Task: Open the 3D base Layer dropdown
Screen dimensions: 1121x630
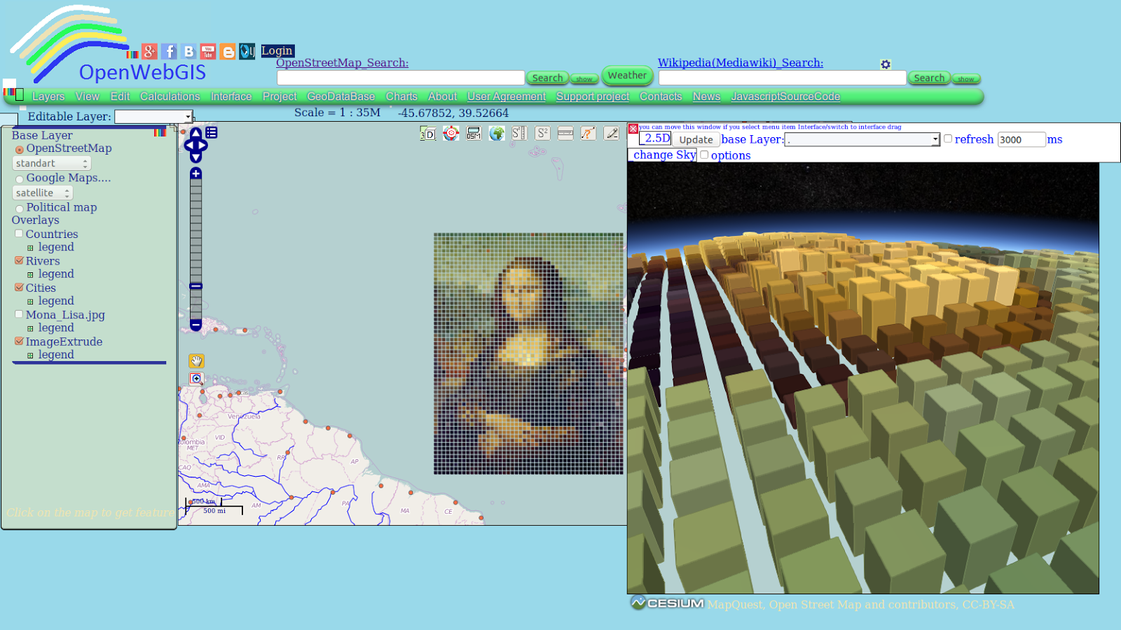Action: pos(862,139)
